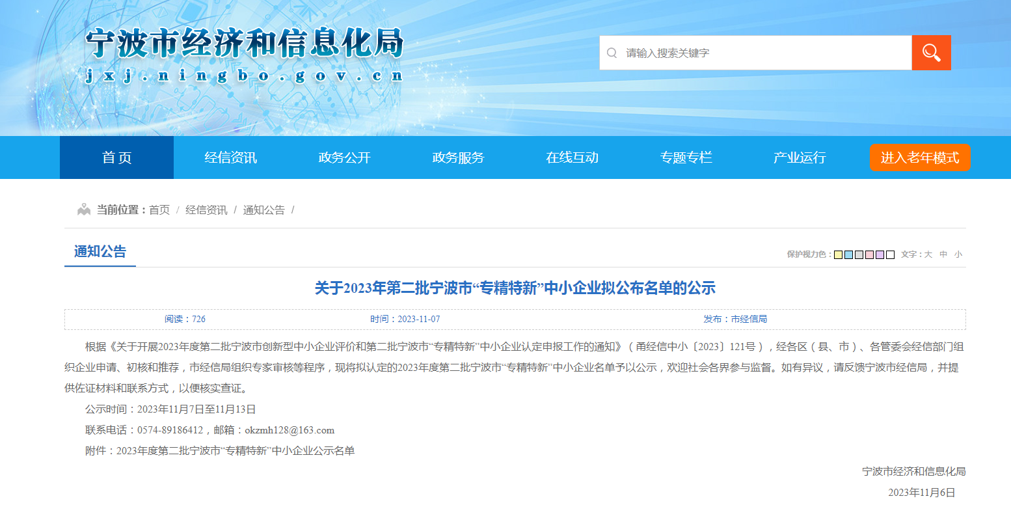Click the 阅读：726 read count
This screenshot has height=505, width=1011.
tap(185, 319)
